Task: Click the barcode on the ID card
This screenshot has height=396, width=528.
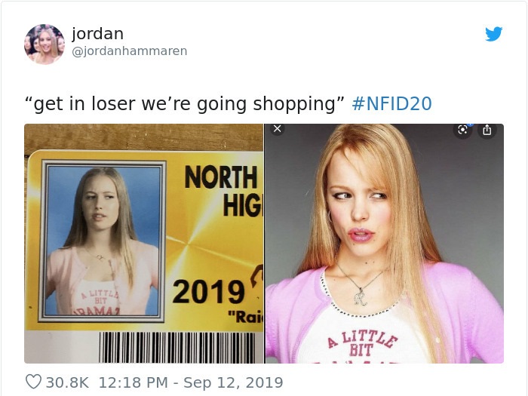Action: [177, 348]
